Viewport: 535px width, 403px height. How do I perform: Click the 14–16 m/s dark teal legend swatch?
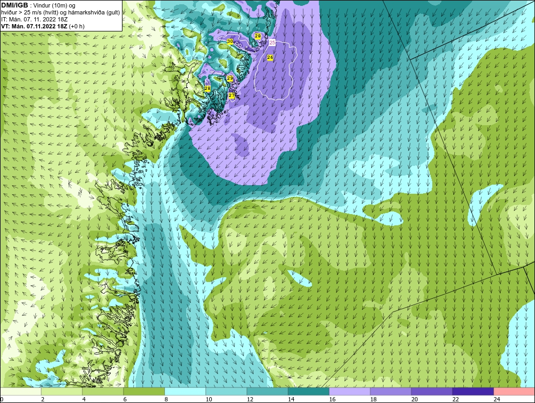coord(309,391)
